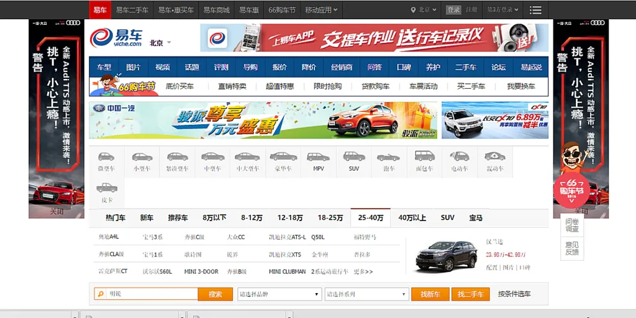636x318 pixels.
Task: Switch to the 8-12万 price tab
Action: (252, 218)
